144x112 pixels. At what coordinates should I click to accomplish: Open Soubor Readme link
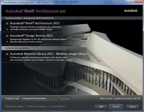[58, 106]
